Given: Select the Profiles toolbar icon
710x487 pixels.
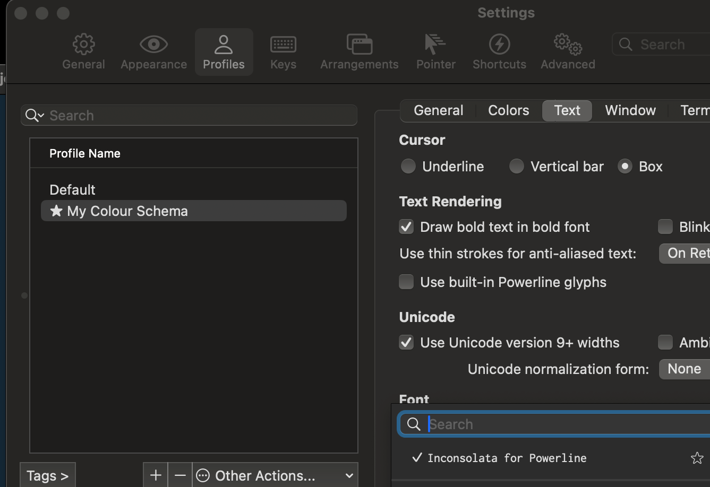Looking at the screenshot, I should pyautogui.click(x=224, y=52).
